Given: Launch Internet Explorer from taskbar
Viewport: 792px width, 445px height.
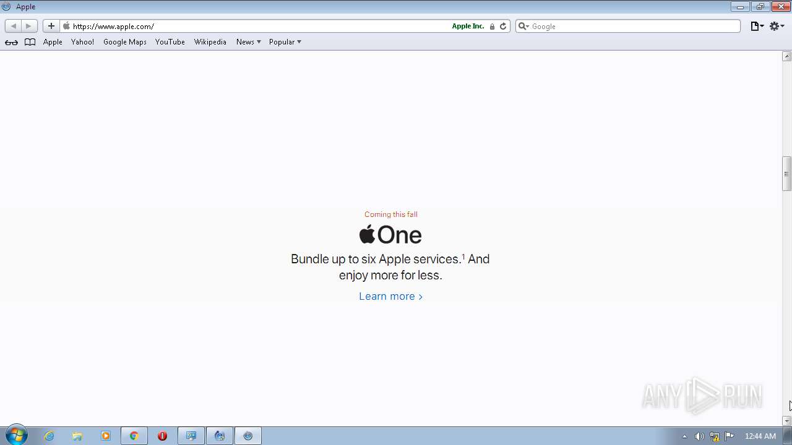Looking at the screenshot, I should (x=49, y=436).
